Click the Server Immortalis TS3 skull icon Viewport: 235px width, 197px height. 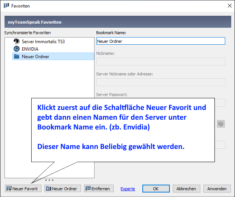[x=16, y=41]
